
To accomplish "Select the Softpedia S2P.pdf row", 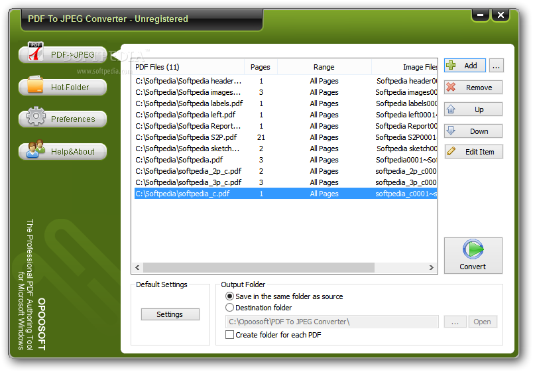I will click(x=286, y=137).
